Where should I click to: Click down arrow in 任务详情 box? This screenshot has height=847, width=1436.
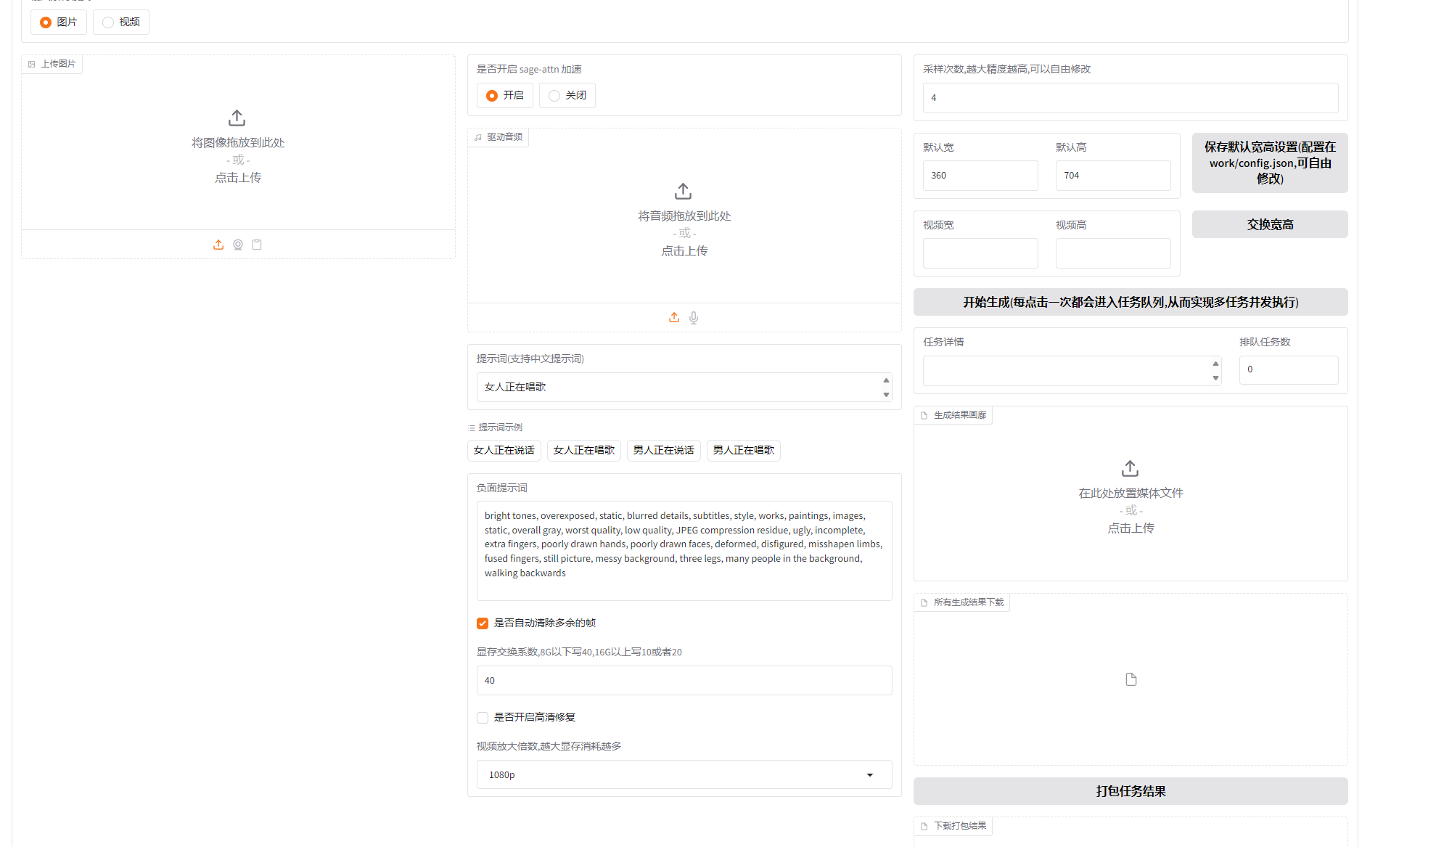coord(1215,378)
